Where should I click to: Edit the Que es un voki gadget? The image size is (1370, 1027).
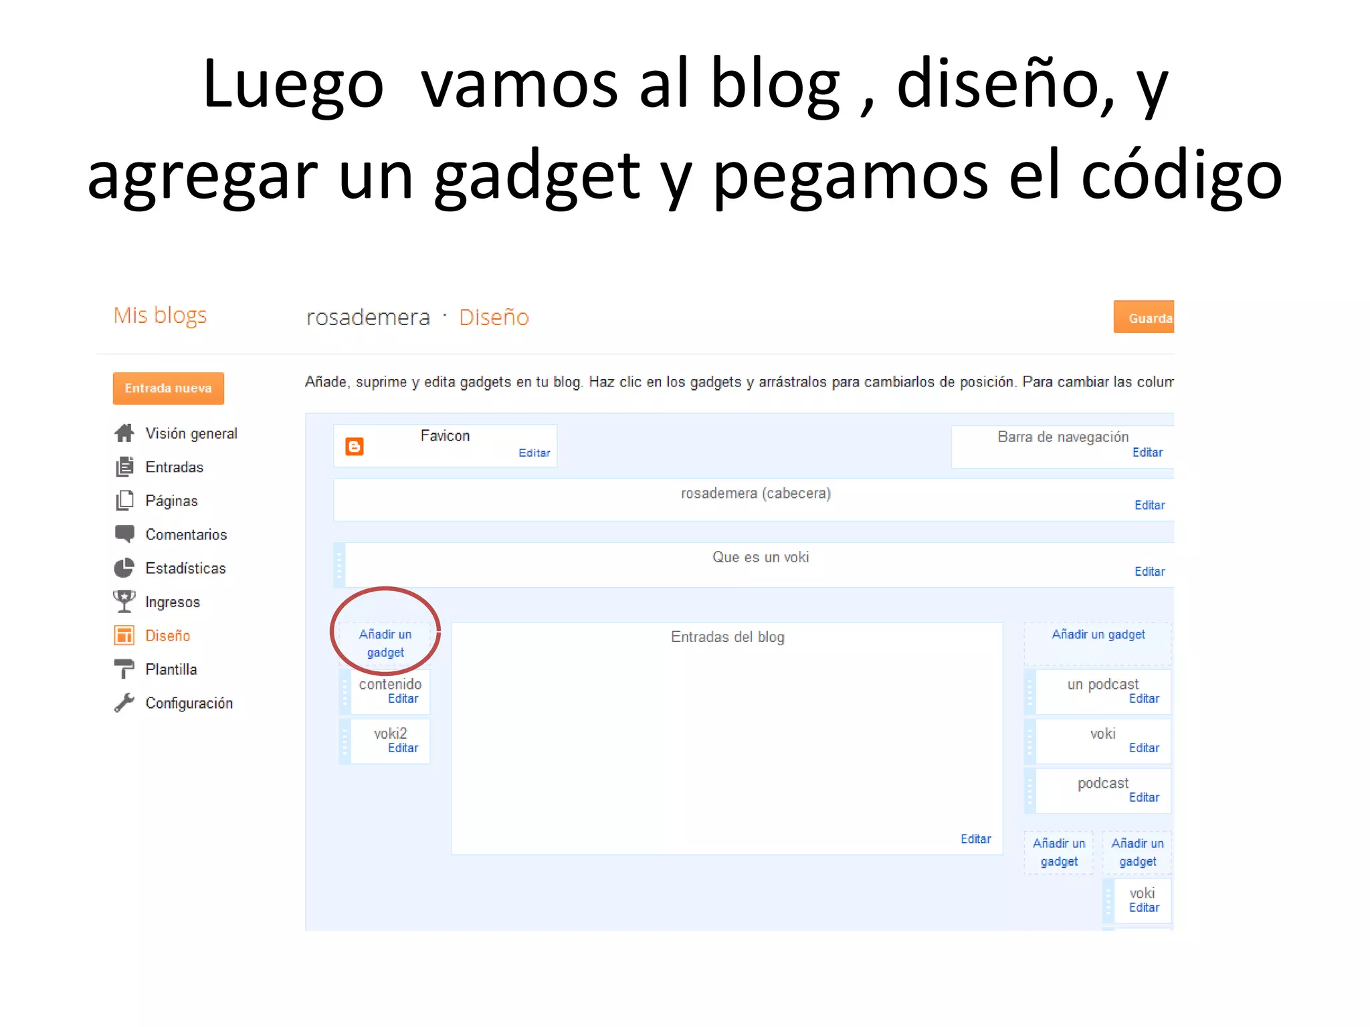pyautogui.click(x=1150, y=571)
